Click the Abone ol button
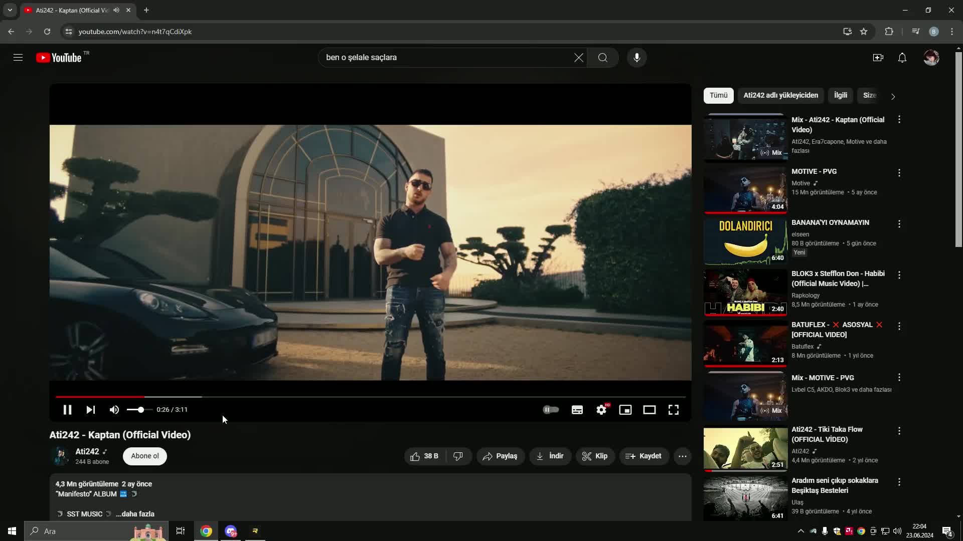 [145, 456]
